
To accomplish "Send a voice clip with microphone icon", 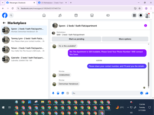I will (x=53, y=93).
